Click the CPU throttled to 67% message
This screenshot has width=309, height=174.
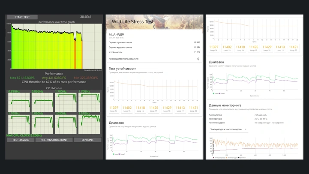pyautogui.click(x=54, y=82)
